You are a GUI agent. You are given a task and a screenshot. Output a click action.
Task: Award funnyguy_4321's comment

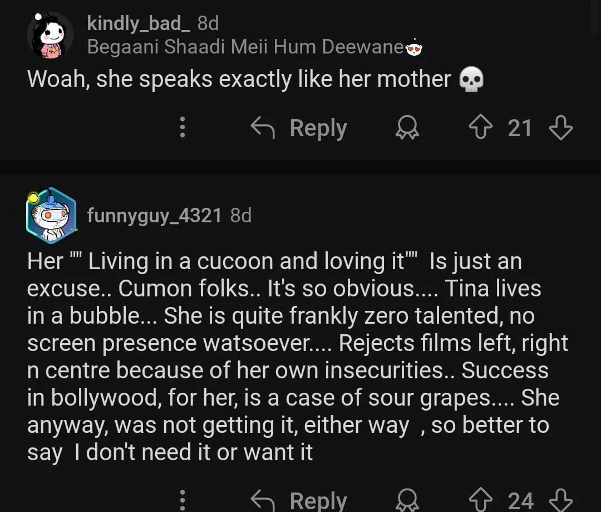pos(407,500)
